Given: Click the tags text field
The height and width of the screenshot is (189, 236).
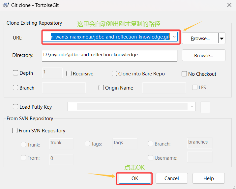Looking at the screenshot, I should [125, 144].
